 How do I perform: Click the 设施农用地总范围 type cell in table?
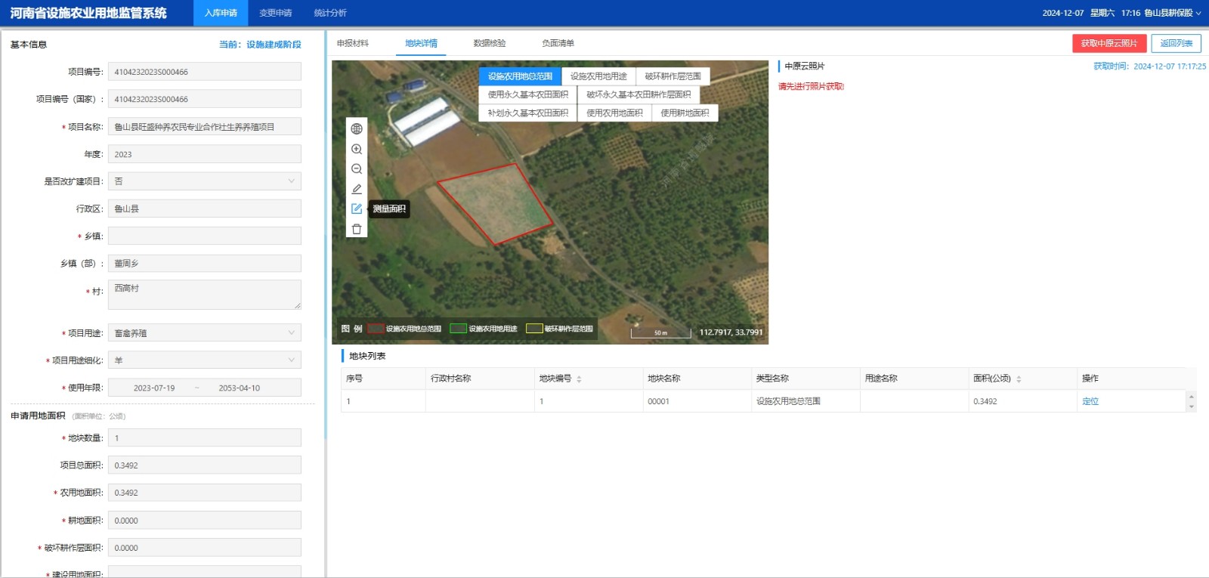(805, 401)
